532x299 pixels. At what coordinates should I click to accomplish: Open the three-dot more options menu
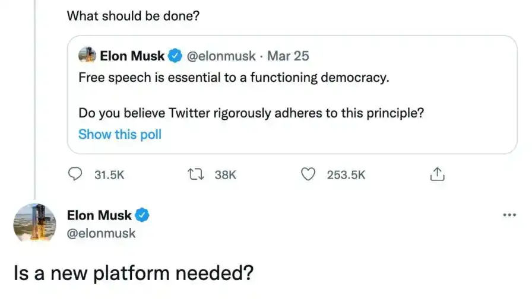509,215
